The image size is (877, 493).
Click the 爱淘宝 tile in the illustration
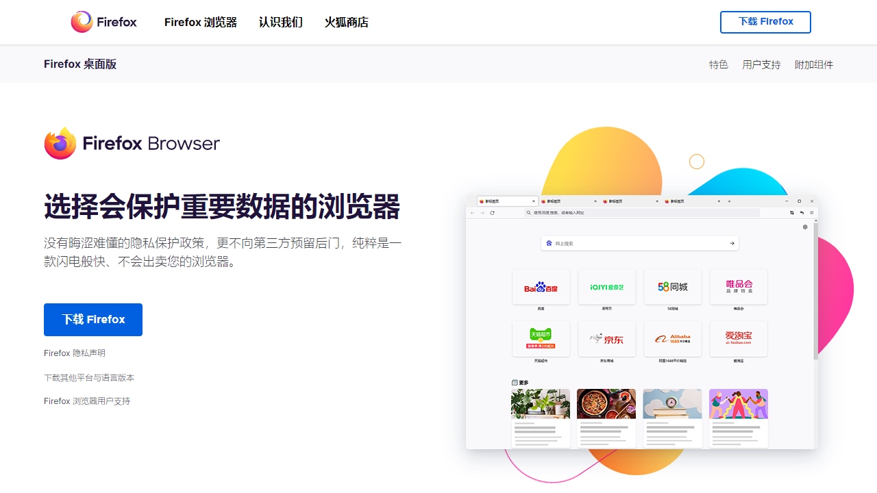(739, 339)
